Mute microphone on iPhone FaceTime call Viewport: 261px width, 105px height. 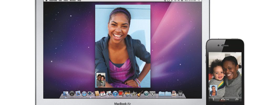click(x=213, y=99)
